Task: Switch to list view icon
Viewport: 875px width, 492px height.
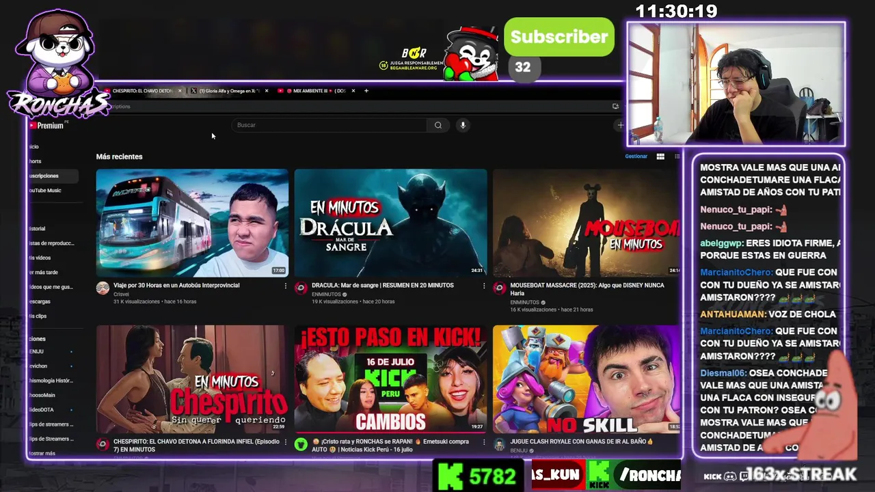Action: click(x=677, y=156)
